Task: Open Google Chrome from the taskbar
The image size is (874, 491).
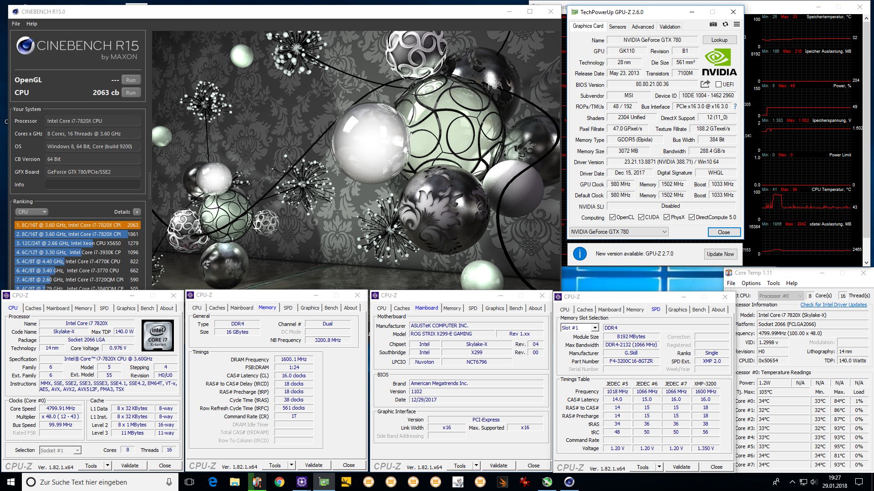Action: [x=279, y=482]
